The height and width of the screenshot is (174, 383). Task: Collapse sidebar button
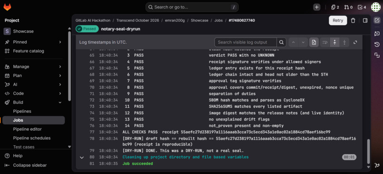(x=26, y=165)
